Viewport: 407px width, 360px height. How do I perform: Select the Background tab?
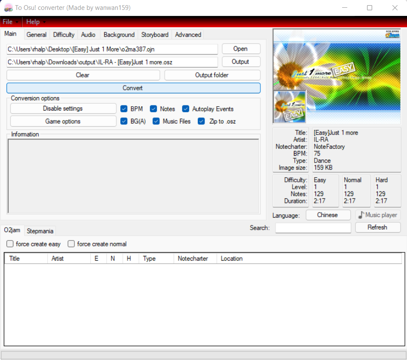[x=119, y=34]
